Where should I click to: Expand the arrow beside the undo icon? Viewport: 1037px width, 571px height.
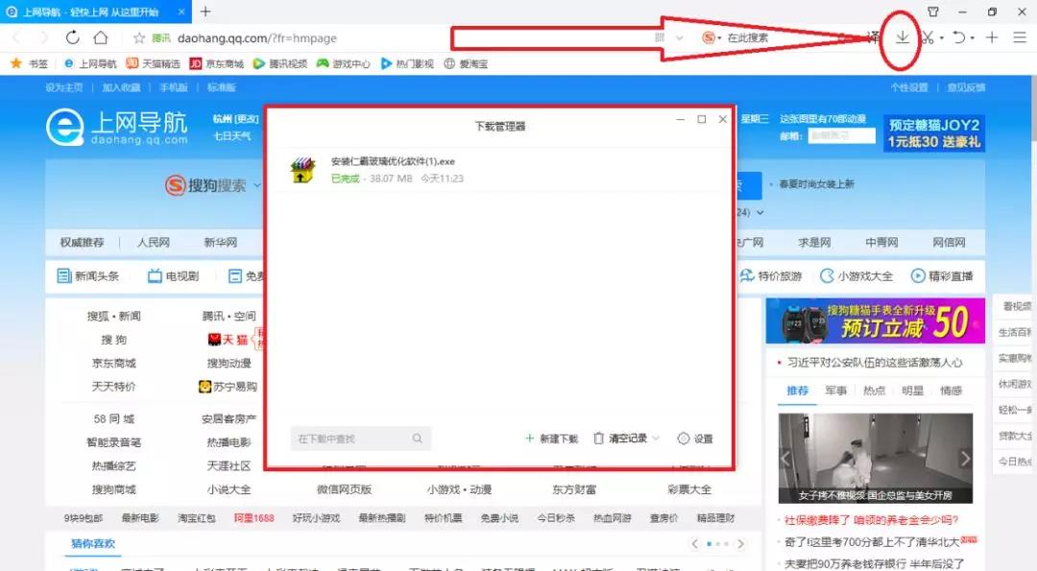click(972, 38)
